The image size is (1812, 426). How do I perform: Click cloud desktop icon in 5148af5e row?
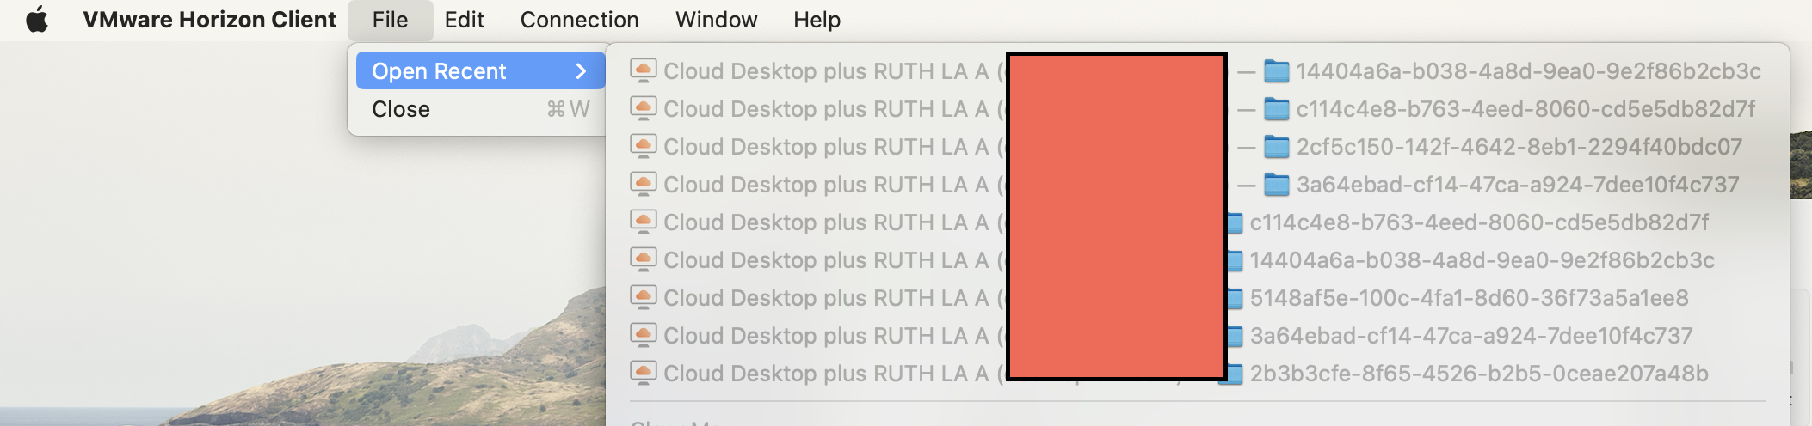click(644, 297)
